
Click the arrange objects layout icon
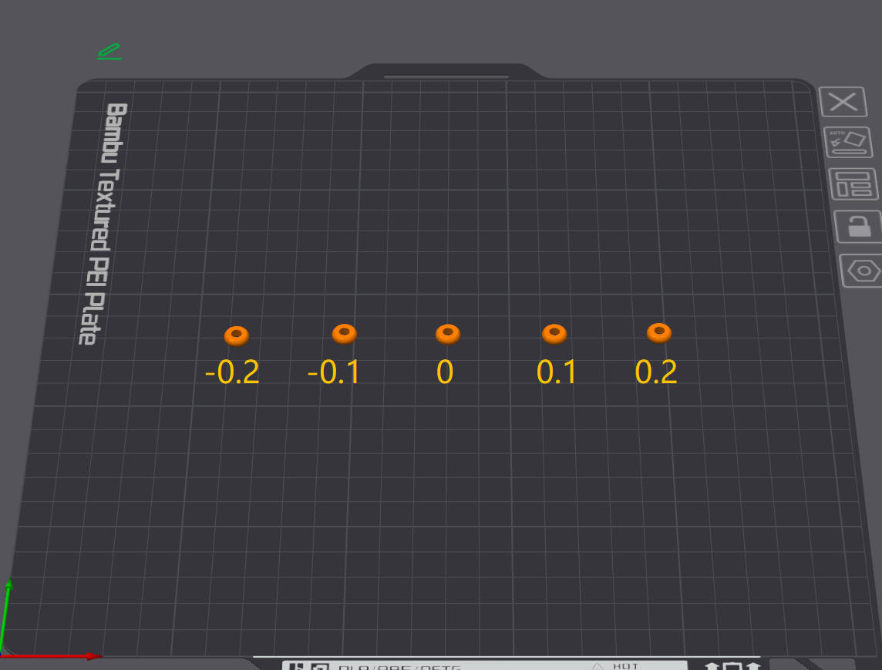tap(853, 183)
